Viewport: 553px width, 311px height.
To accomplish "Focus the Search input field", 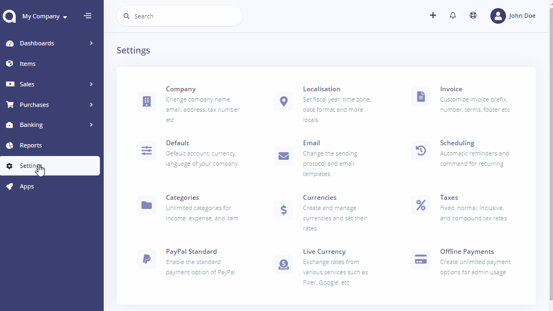I will [179, 16].
